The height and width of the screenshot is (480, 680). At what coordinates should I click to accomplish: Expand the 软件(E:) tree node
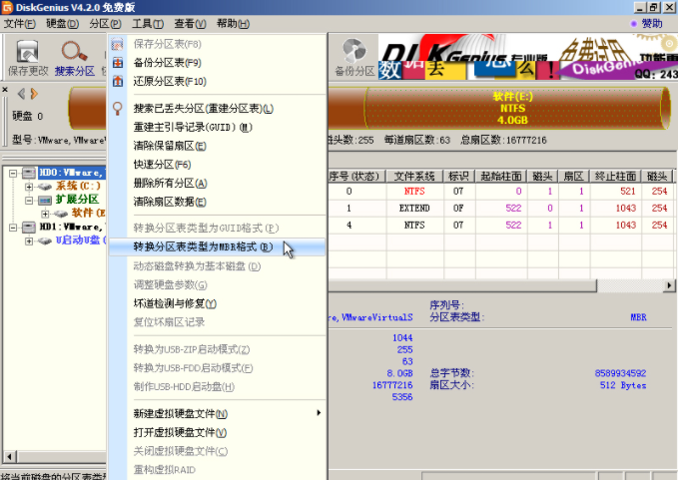(x=45, y=214)
